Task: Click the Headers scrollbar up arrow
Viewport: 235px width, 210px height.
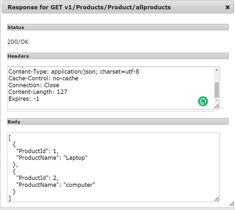Action: tap(217, 70)
